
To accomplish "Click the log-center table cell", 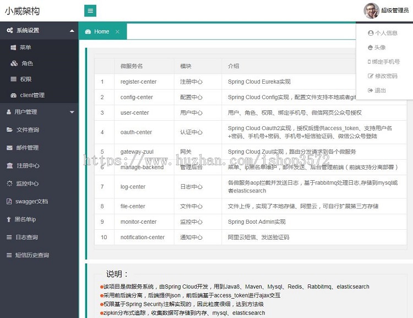I will pos(144,187).
